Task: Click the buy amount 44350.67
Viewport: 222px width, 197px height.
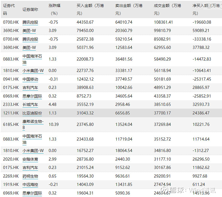Action: [85, 22]
